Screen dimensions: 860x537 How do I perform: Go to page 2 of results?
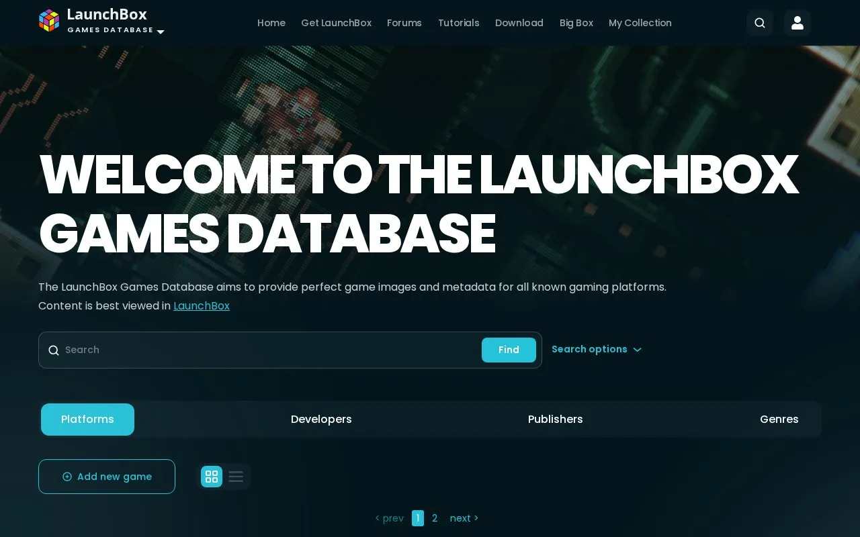[x=435, y=518]
